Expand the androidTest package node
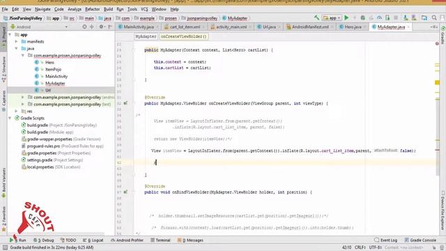446x251 pixels. coord(23,98)
